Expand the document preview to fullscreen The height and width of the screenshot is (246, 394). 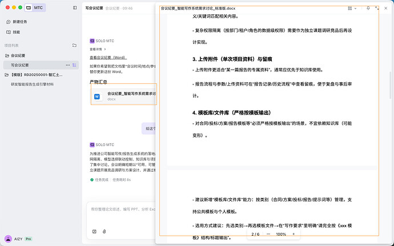(377, 9)
